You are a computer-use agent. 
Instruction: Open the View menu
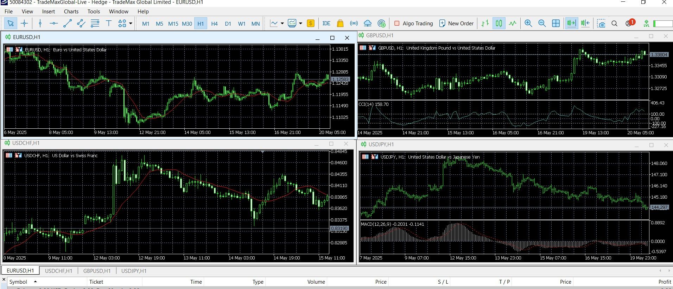click(x=27, y=11)
